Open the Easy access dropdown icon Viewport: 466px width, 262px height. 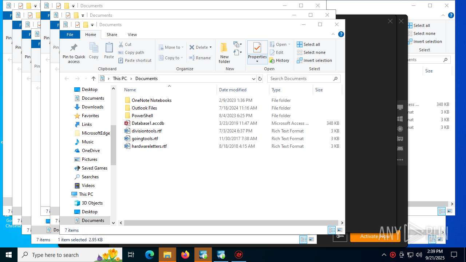point(238,52)
